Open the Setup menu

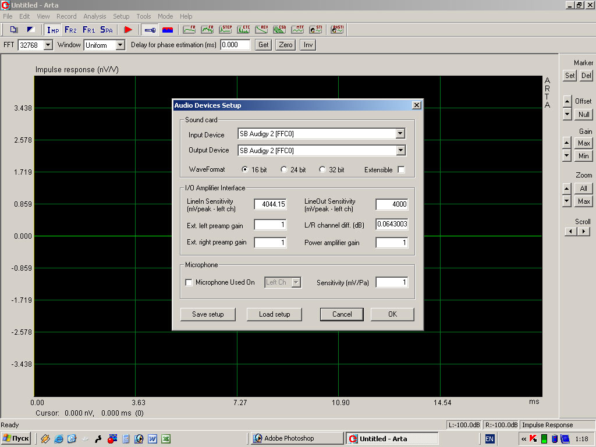pyautogui.click(x=121, y=16)
